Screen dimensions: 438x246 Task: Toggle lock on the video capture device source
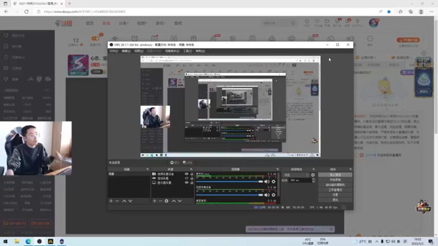(192, 174)
